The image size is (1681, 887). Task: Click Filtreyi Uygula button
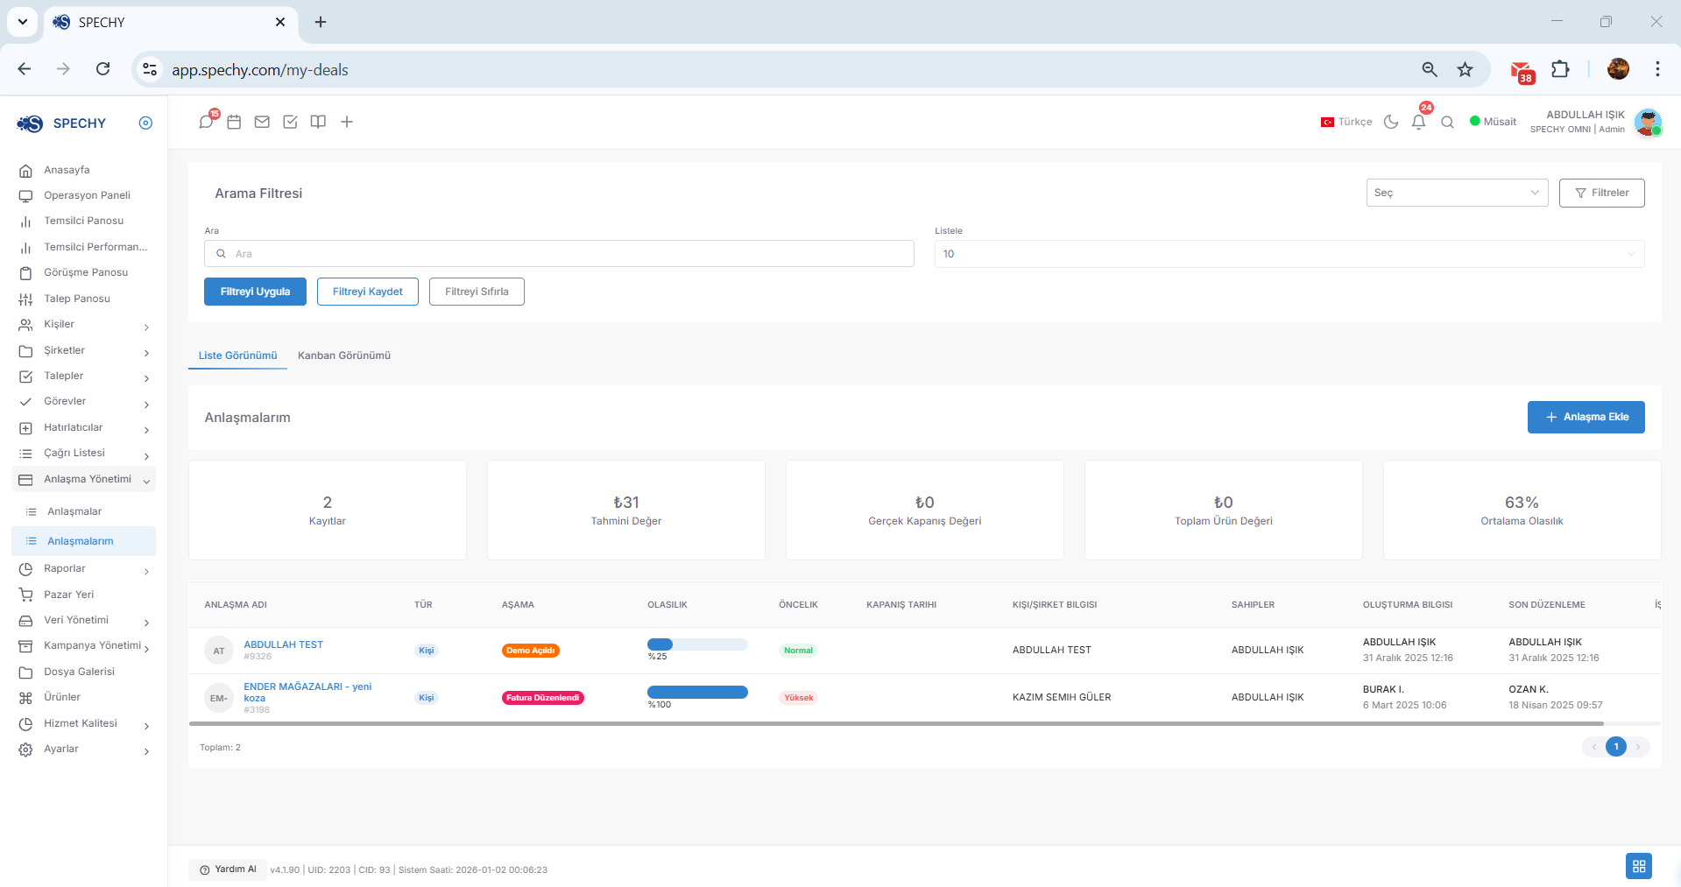[x=255, y=292]
